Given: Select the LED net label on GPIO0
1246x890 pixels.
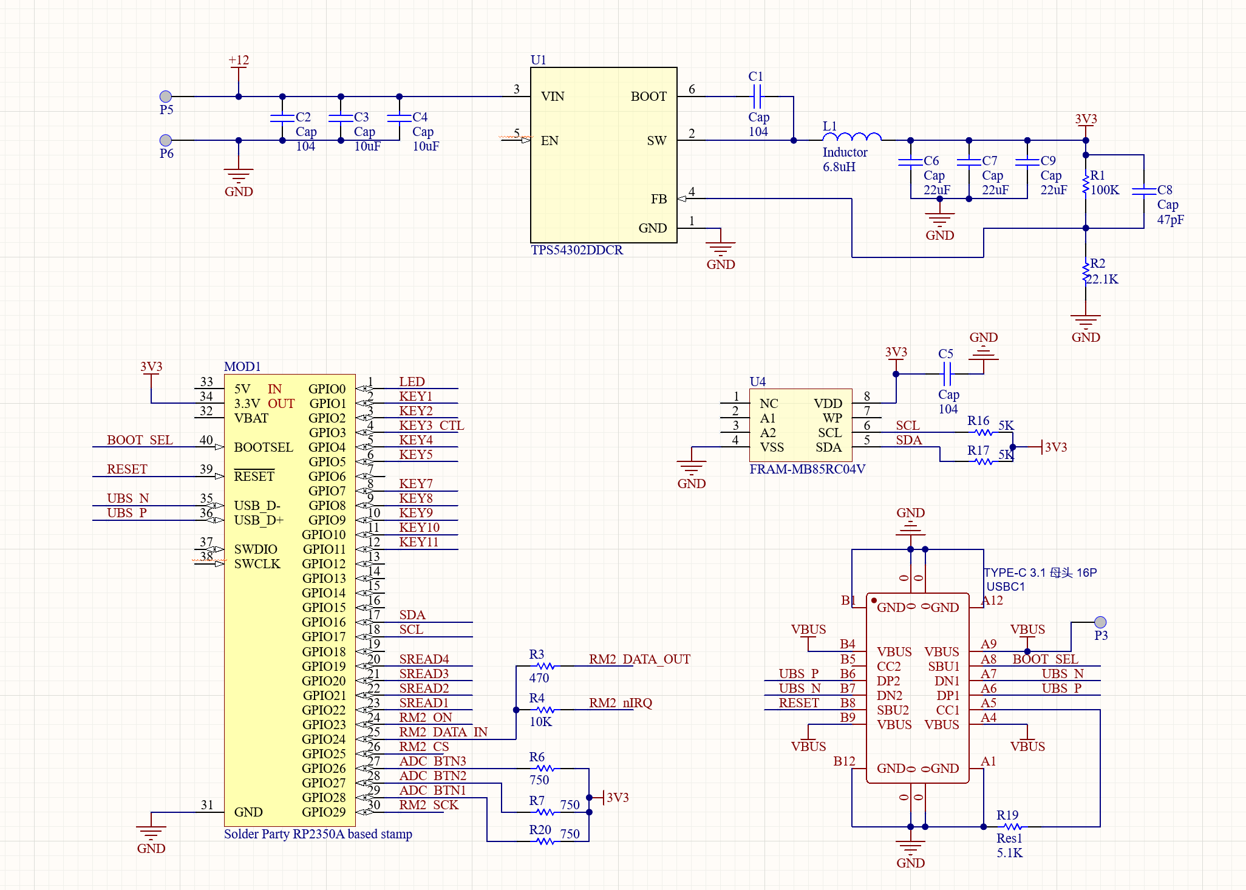Looking at the screenshot, I should click(x=412, y=381).
